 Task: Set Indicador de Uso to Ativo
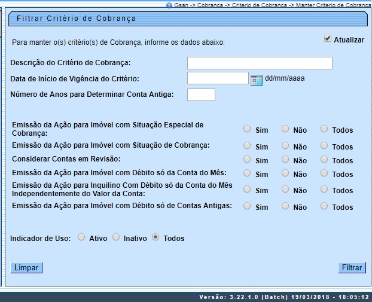81,237
